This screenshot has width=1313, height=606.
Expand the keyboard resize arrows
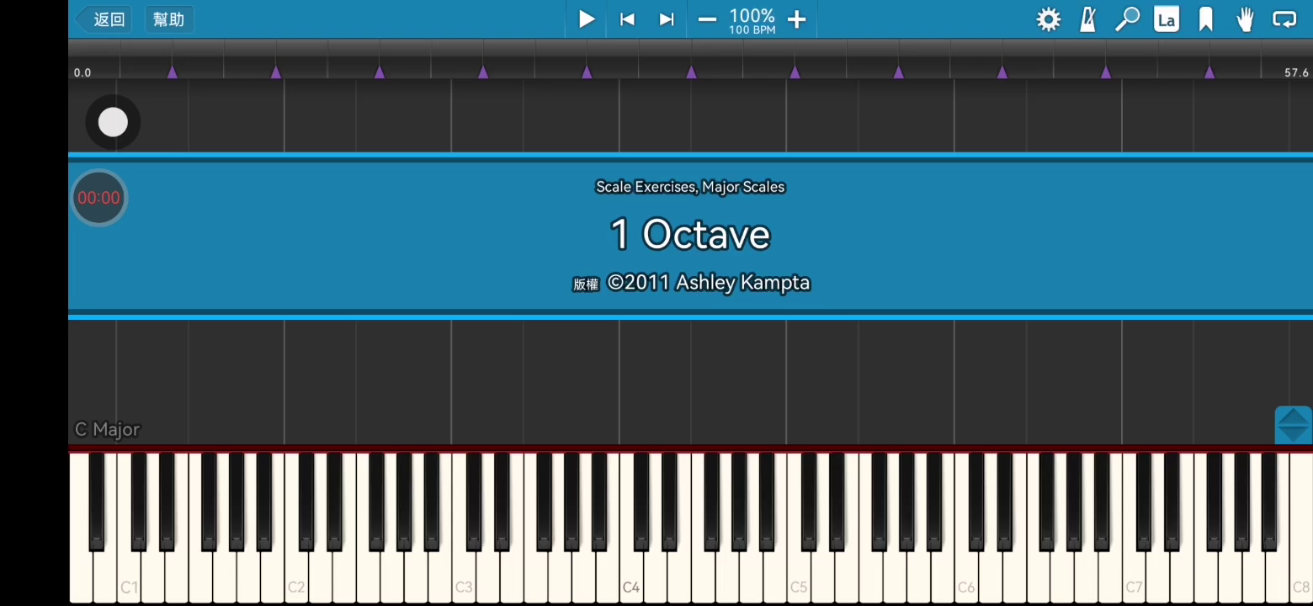click(1293, 425)
